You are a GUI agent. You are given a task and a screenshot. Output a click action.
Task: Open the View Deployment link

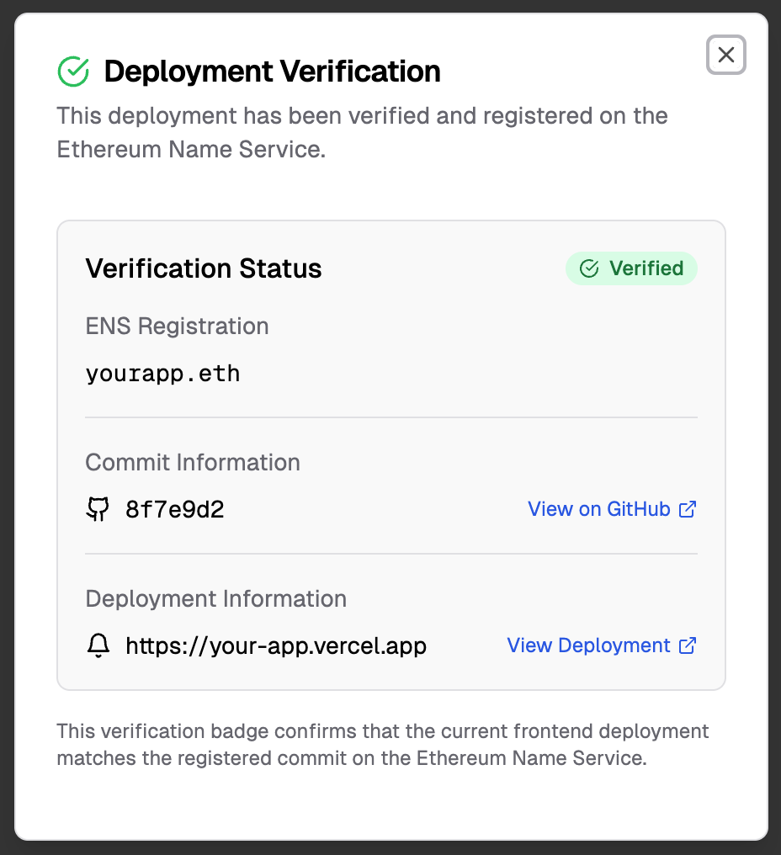click(x=602, y=645)
